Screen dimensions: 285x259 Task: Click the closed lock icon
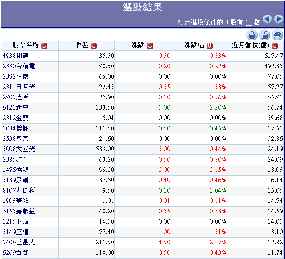tap(252, 35)
